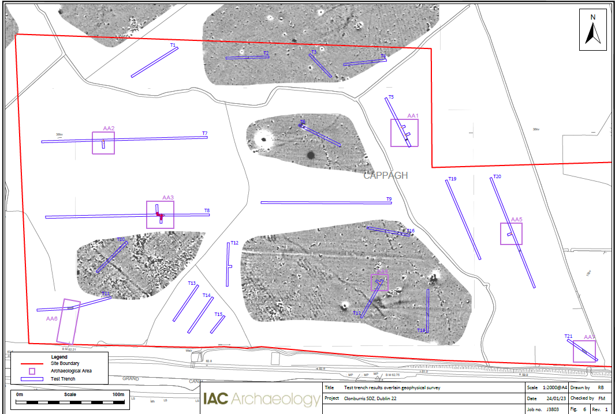615x414 pixels.
Task: Click the blue Test Trench legend symbol
Action: coord(32,379)
